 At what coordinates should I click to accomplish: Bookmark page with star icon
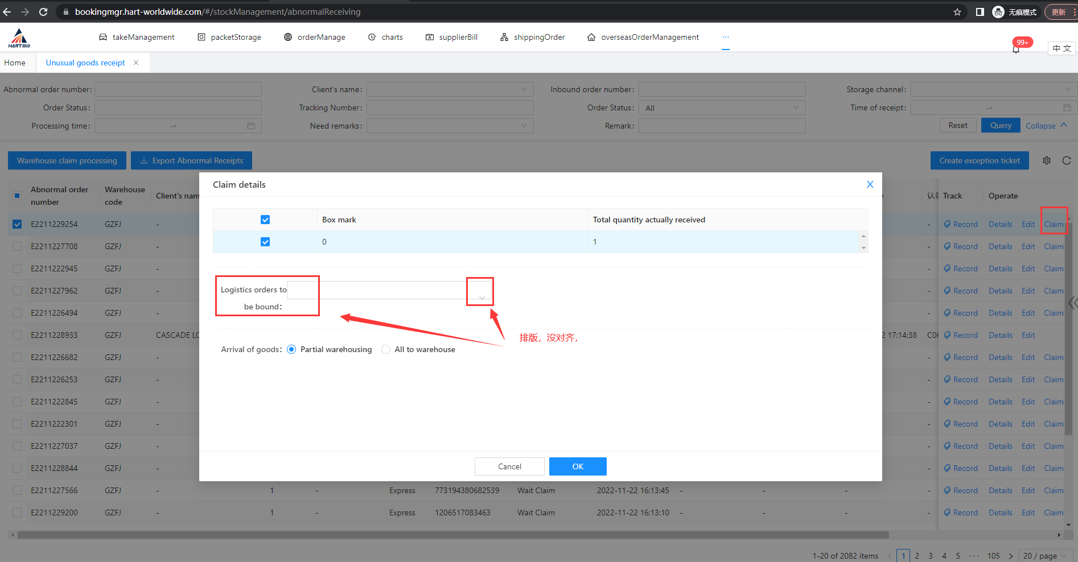coord(957,12)
